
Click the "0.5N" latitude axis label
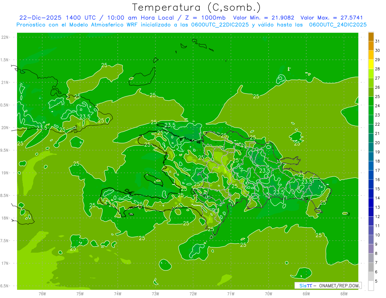[x=5, y=105]
